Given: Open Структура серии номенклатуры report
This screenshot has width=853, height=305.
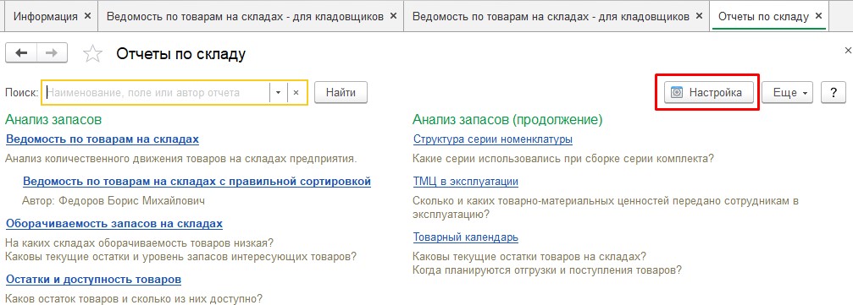Looking at the screenshot, I should coord(493,139).
